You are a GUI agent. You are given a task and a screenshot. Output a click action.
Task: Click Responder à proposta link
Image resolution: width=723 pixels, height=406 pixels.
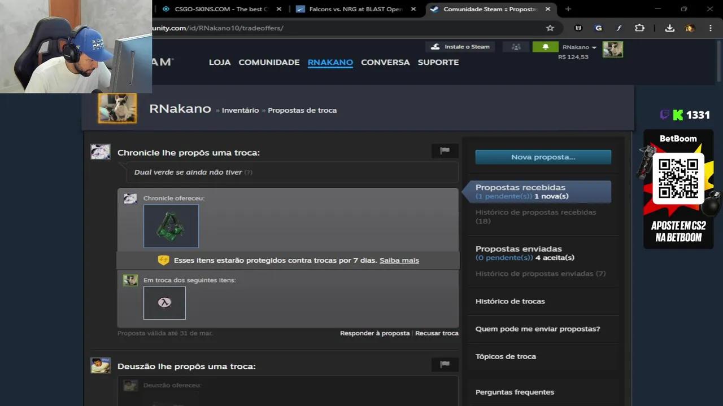(374, 333)
